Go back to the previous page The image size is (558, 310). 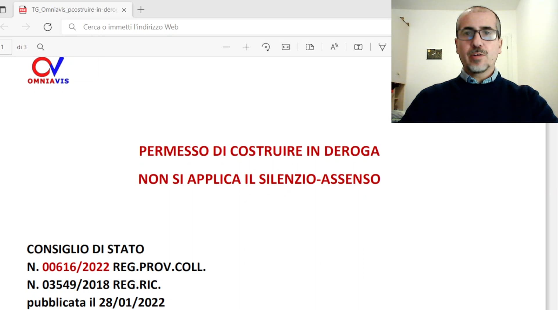point(5,27)
